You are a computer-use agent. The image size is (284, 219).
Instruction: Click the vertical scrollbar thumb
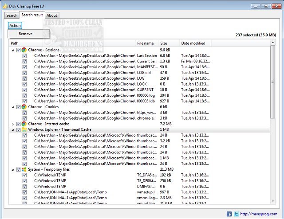[272, 82]
